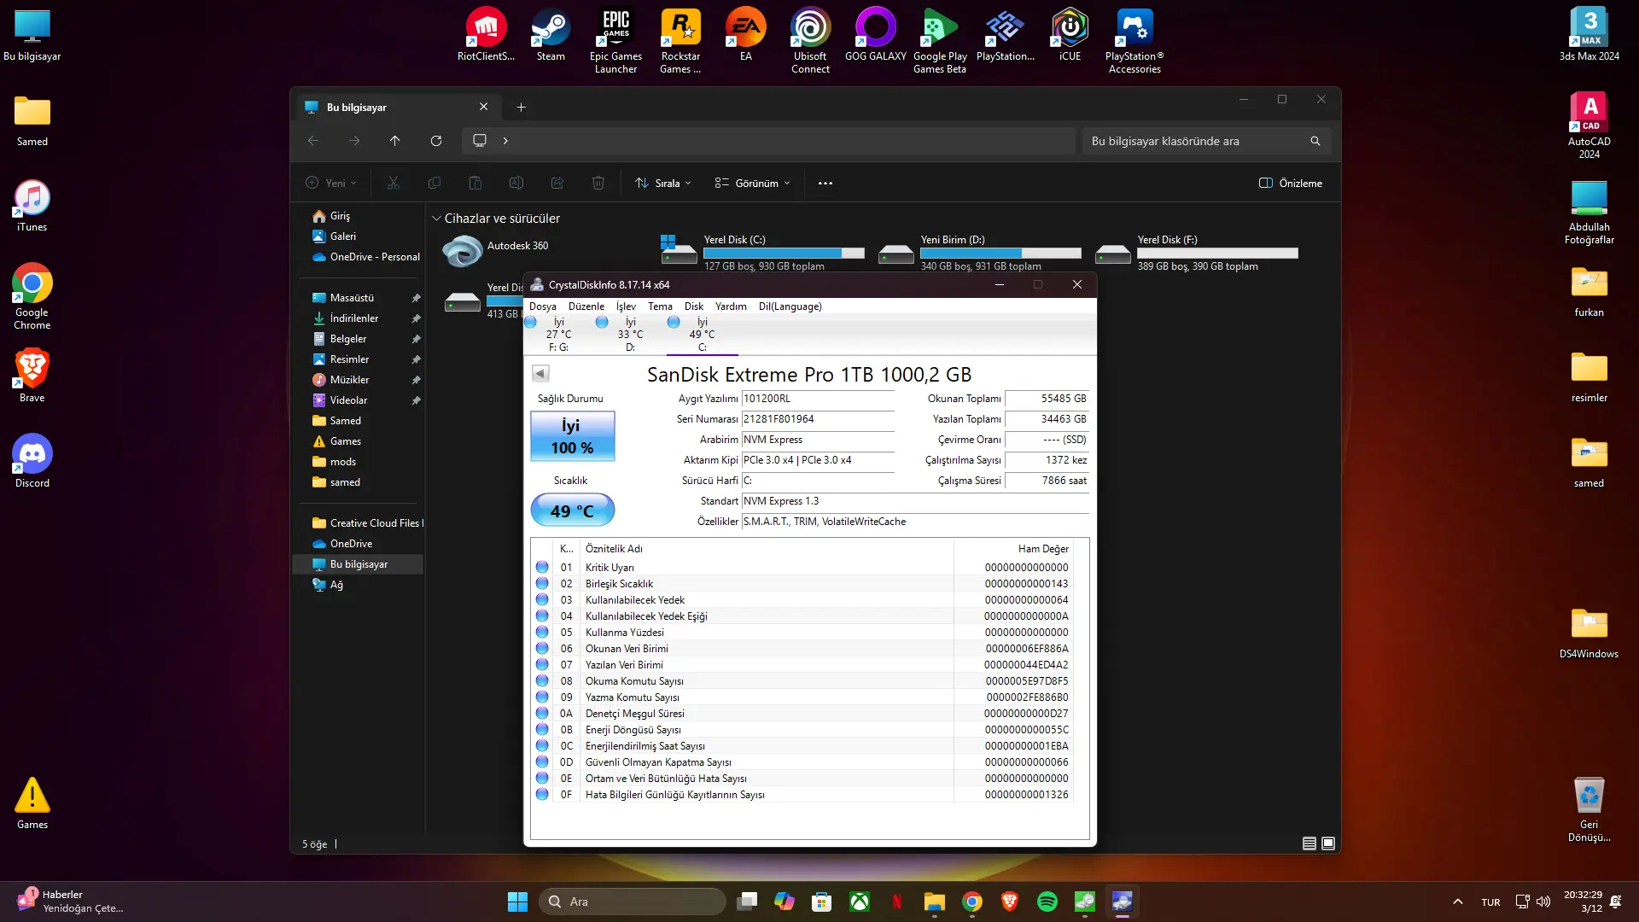The image size is (1639, 922).
Task: Select 3ds Max 2024 desktop icon
Action: pos(1589,35)
